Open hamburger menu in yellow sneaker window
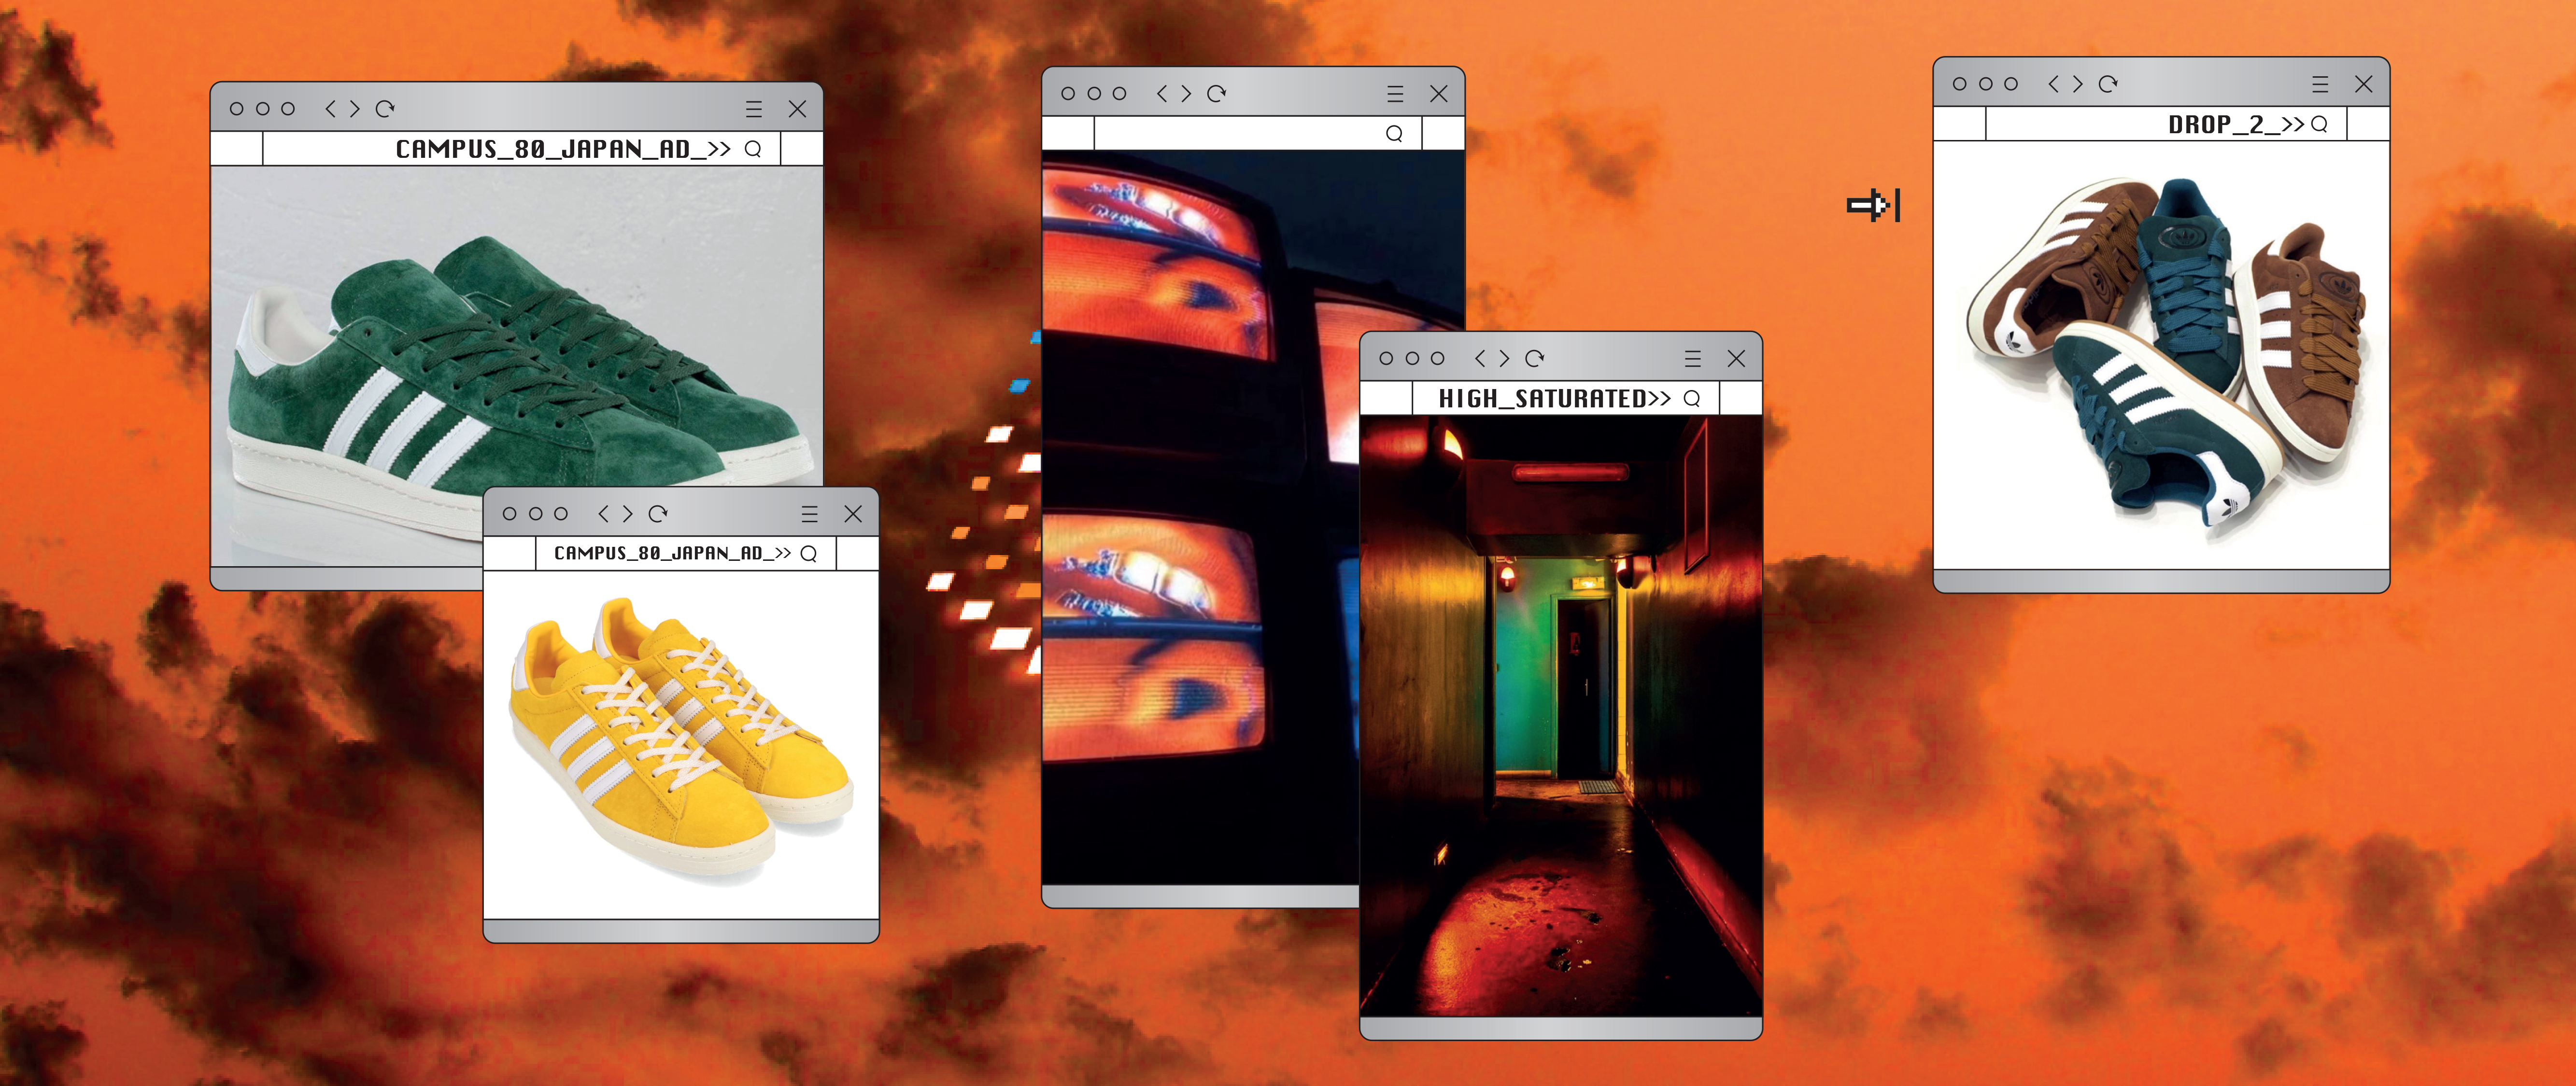The width and height of the screenshot is (2576, 1086). 810,514
